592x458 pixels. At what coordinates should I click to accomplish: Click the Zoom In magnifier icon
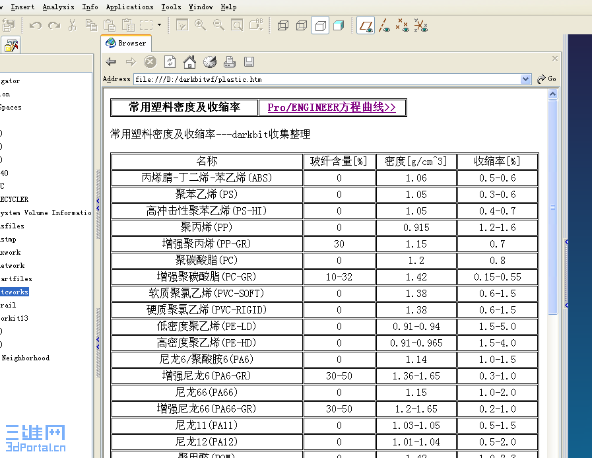[x=200, y=25]
